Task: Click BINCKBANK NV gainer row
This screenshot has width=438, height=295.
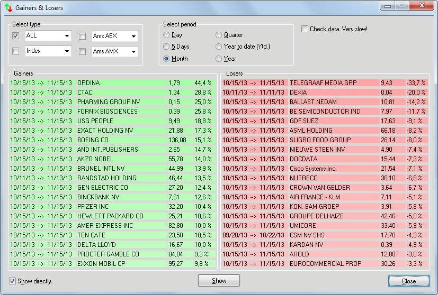Action: coord(113,197)
